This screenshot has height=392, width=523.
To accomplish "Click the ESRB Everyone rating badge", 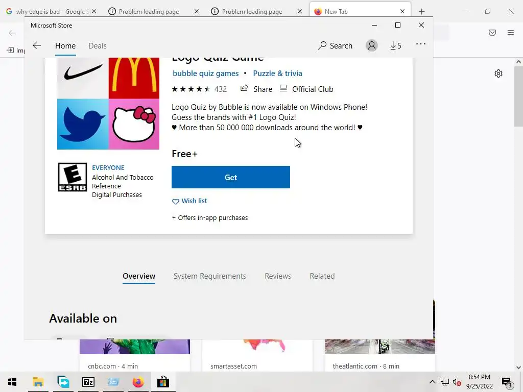I will [x=73, y=177].
